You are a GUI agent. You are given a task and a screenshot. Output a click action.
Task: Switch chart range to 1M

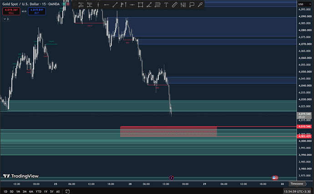tap(18, 192)
